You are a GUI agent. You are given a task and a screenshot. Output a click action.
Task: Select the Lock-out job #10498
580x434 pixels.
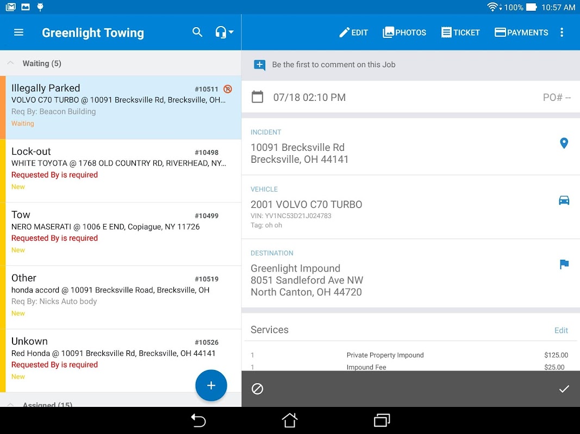(x=121, y=170)
